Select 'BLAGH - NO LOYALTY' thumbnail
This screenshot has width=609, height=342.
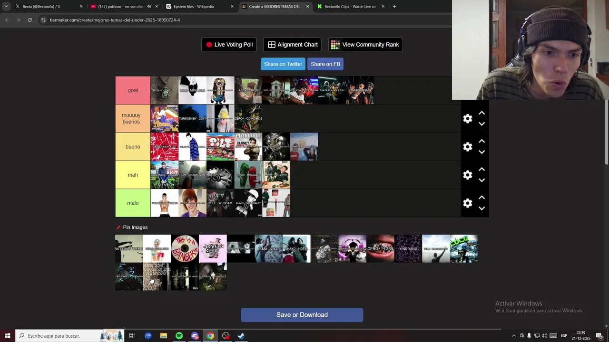point(248,203)
